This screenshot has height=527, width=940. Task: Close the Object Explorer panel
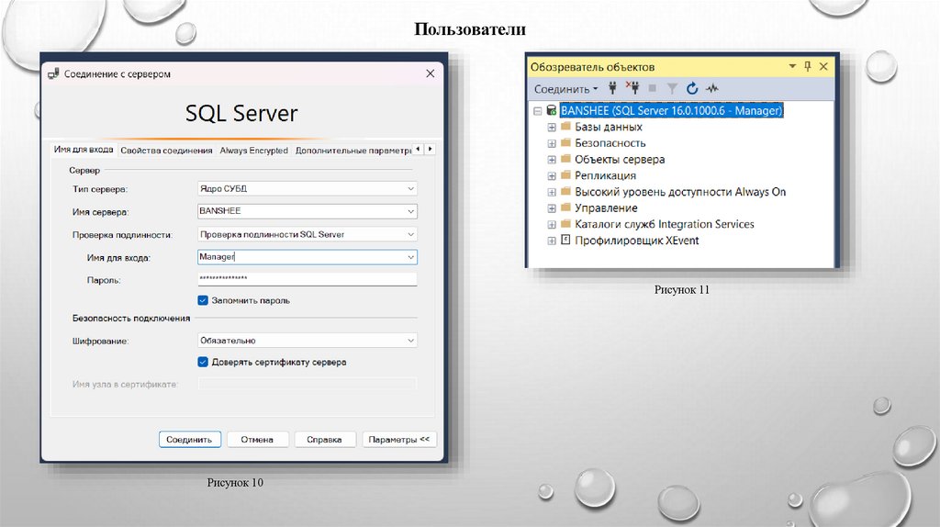[823, 66]
